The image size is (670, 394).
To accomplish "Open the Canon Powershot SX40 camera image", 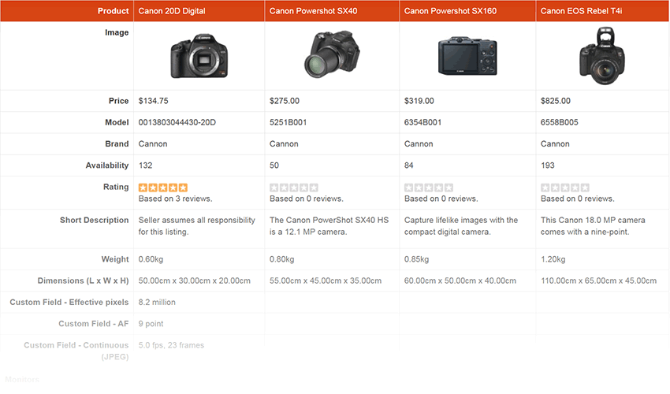I will click(332, 54).
